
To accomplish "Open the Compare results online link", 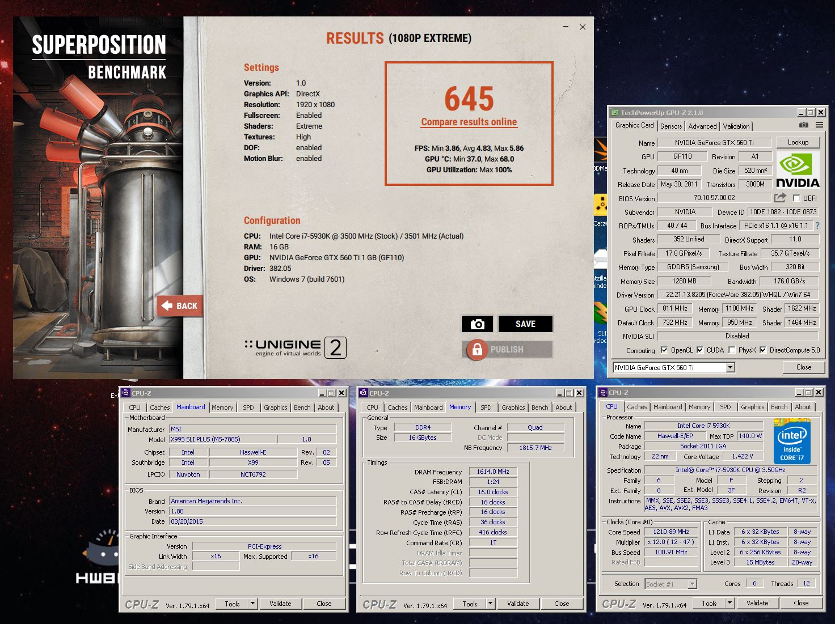I will click(x=469, y=122).
